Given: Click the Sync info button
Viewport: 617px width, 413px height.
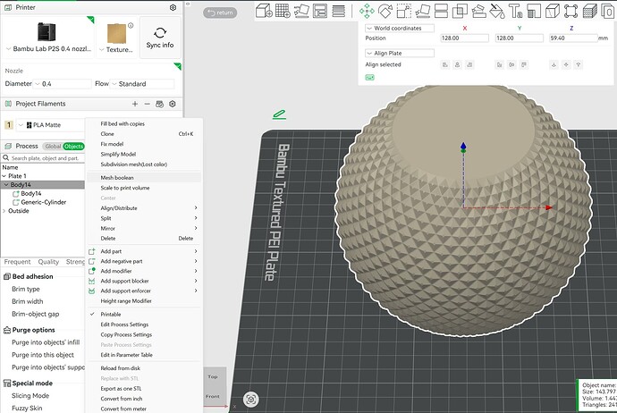Looking at the screenshot, I should (x=160, y=38).
